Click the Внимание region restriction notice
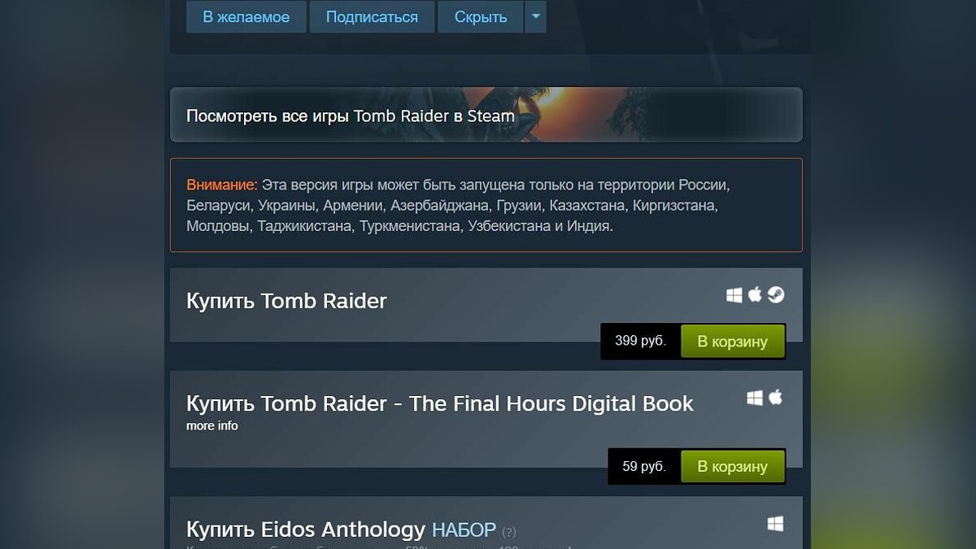Viewport: 976px width, 549px height. point(486,205)
